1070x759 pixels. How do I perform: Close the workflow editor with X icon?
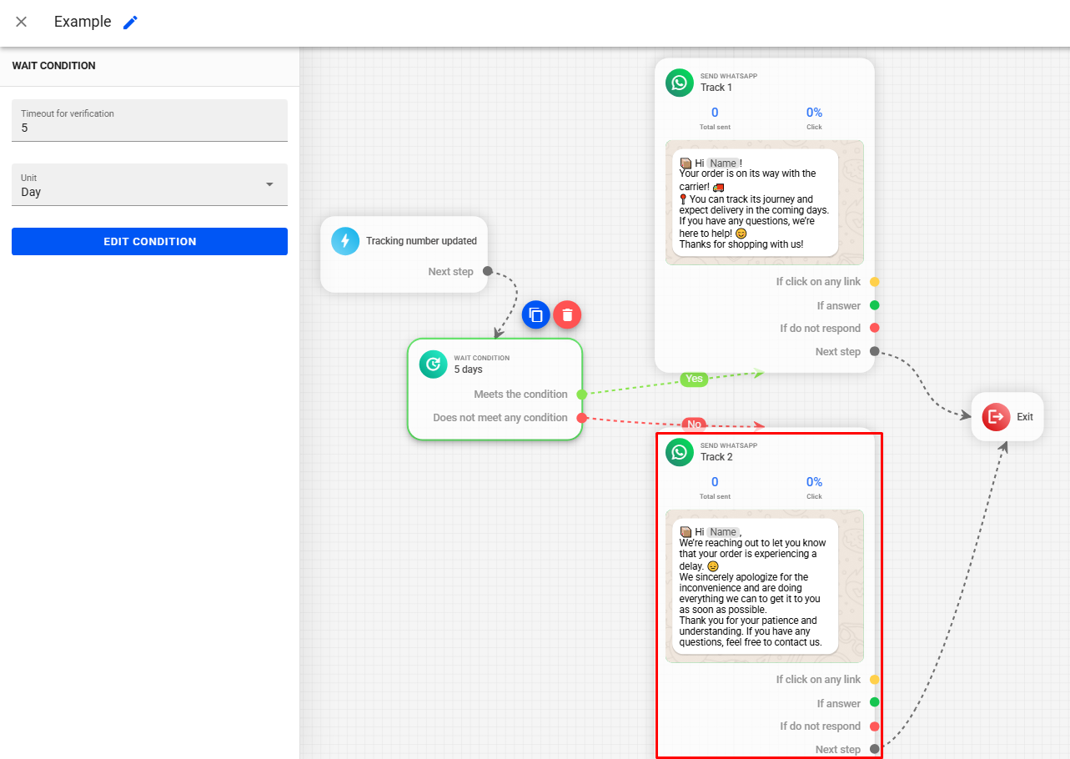tap(22, 23)
